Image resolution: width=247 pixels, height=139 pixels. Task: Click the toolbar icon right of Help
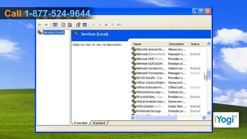coord(85,25)
